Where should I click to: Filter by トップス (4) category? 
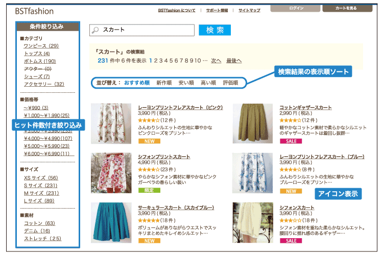pos(37,54)
